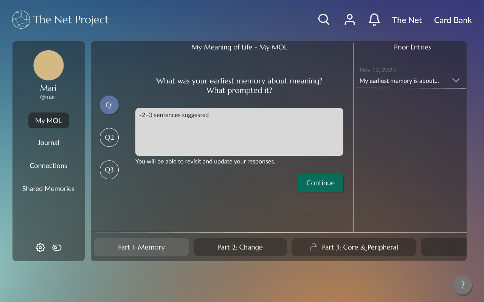Flip the dark mode toggle
The image size is (484, 302).
(x=57, y=248)
